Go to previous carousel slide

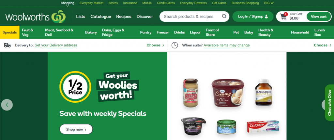point(7,105)
